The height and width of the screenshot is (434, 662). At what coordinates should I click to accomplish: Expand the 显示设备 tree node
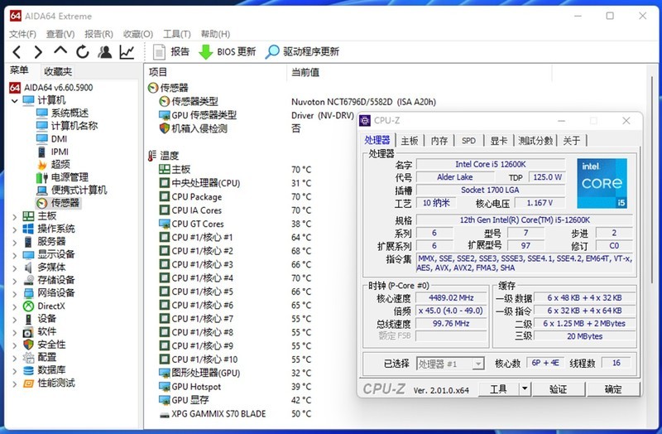15,255
